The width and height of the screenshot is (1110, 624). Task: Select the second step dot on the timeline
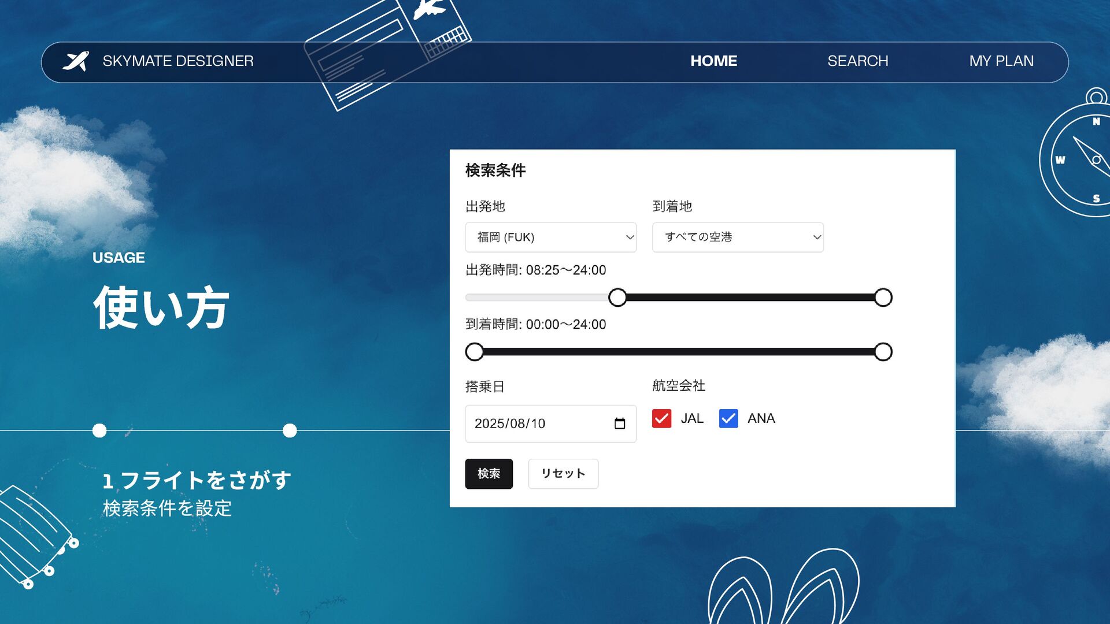pyautogui.click(x=290, y=430)
